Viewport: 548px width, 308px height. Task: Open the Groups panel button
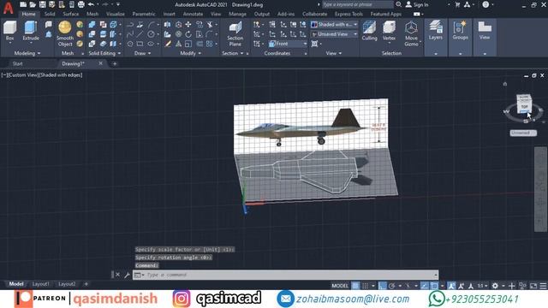click(460, 31)
